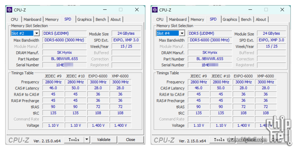This screenshot has height=150, width=296.
Task: Switch to Mainboard tab in left window
Action: pyautogui.click(x=32, y=19)
